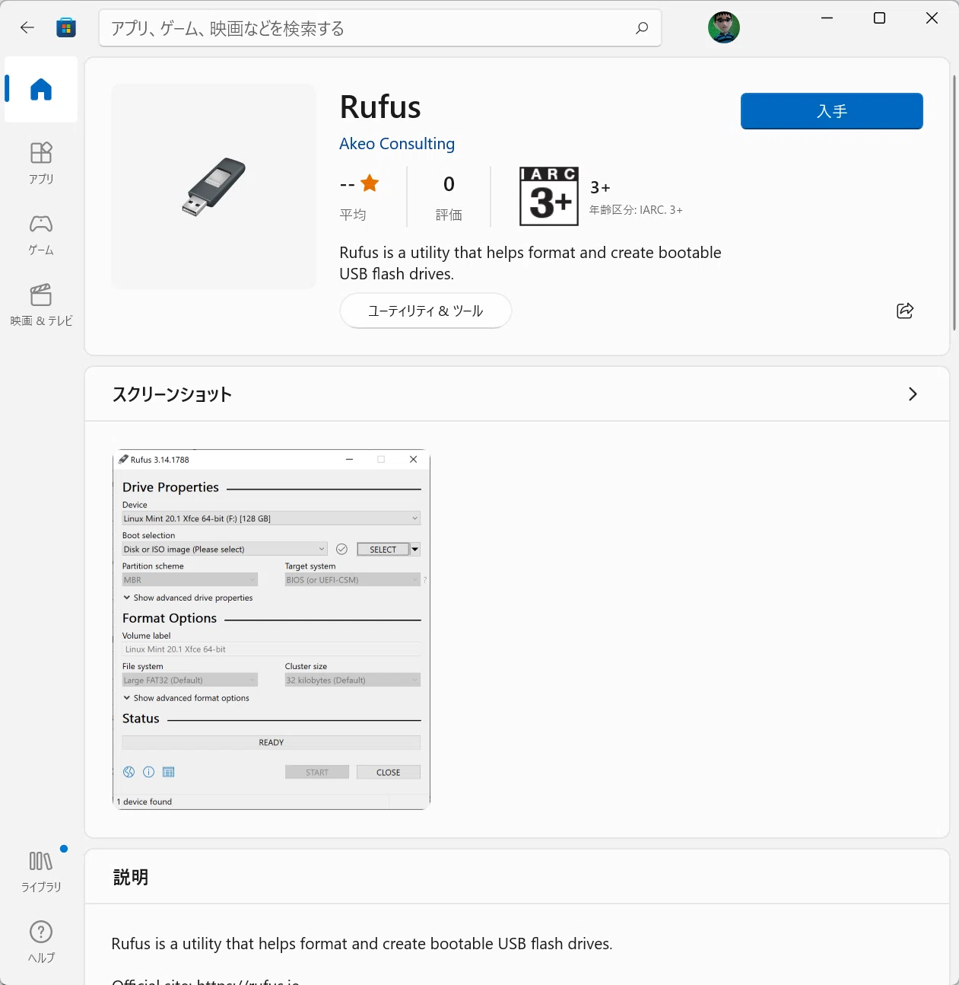
Task: Click the 年齢区分: IARC. 3+ text
Action: (x=636, y=210)
